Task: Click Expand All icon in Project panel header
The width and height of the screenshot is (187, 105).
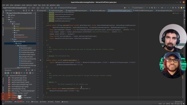Action: click(x=26, y=10)
